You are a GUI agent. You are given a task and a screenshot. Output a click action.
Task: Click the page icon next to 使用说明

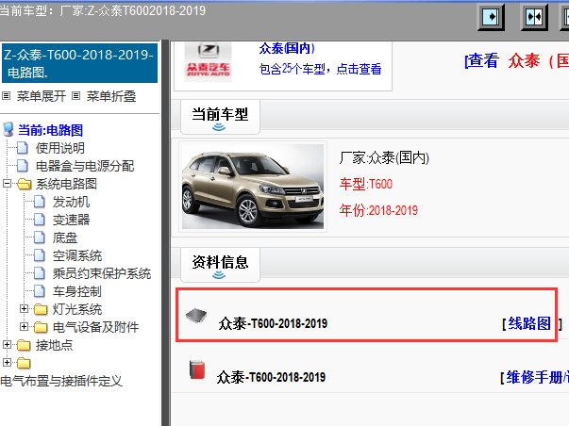pos(23,148)
